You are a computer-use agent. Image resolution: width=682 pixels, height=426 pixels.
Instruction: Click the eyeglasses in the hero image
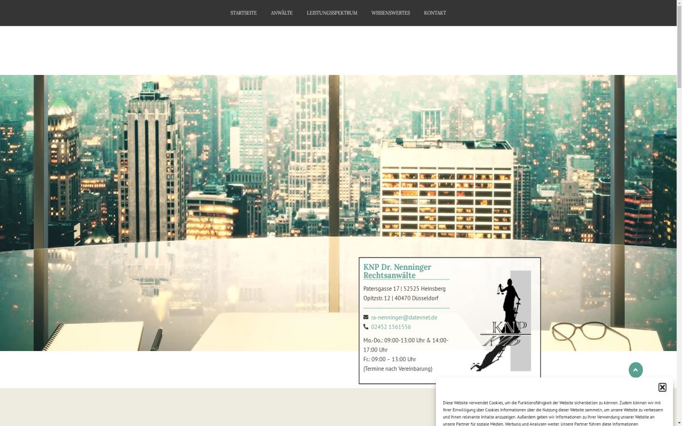click(x=591, y=335)
